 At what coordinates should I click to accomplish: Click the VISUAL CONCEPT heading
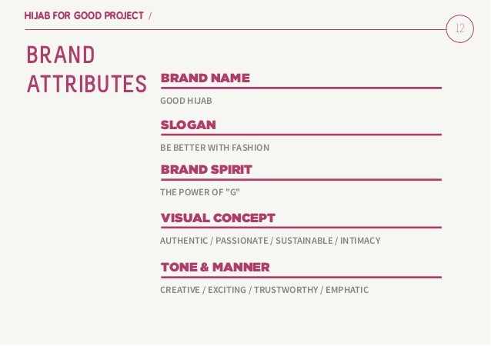[x=218, y=218]
